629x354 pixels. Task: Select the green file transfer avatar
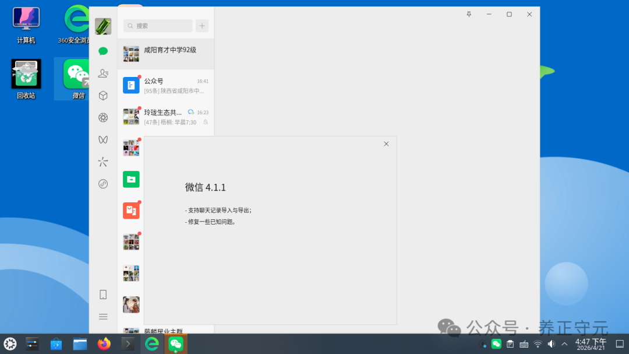(131, 179)
